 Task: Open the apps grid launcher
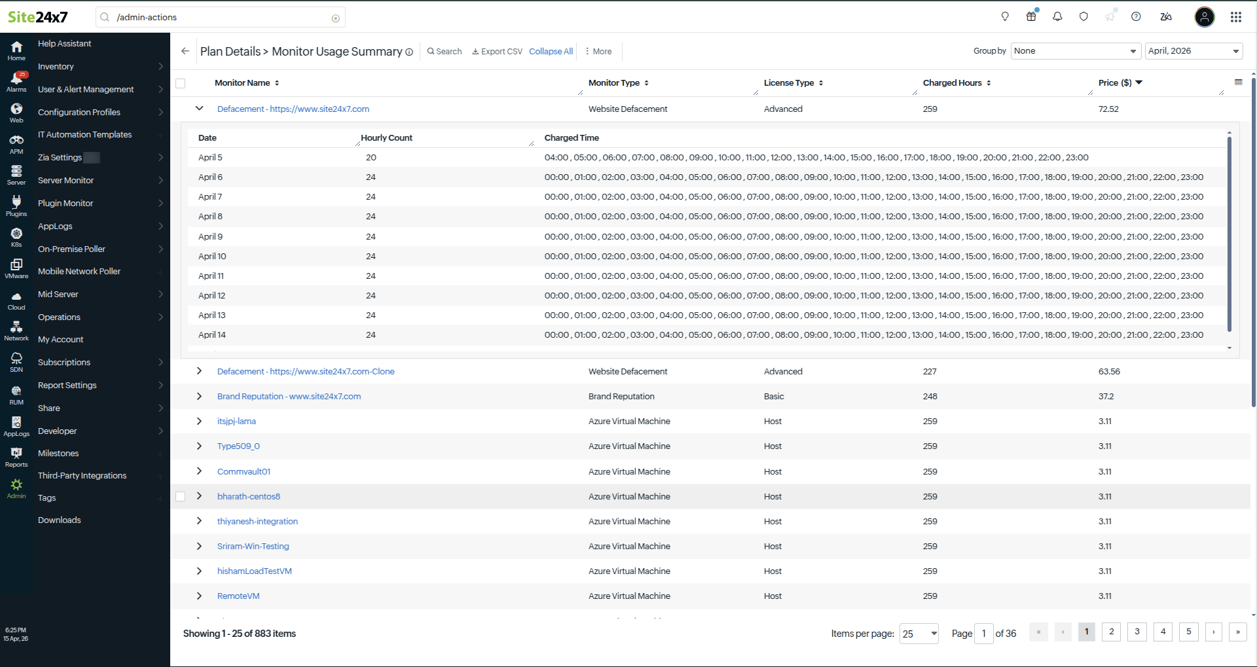[1236, 17]
